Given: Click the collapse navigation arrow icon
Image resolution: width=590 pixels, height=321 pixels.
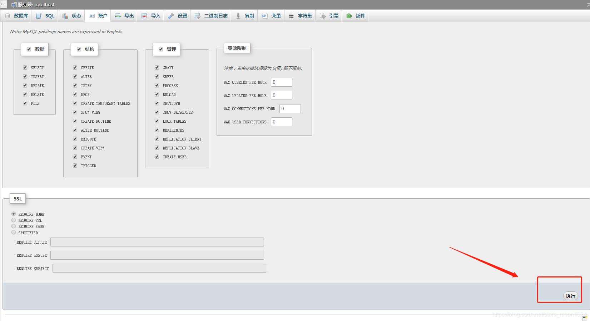Looking at the screenshot, I should pyautogui.click(x=4, y=5).
